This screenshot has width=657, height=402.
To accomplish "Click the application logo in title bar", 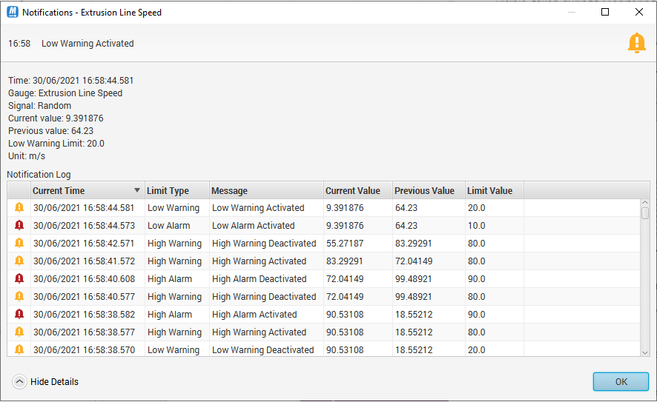I will [12, 12].
